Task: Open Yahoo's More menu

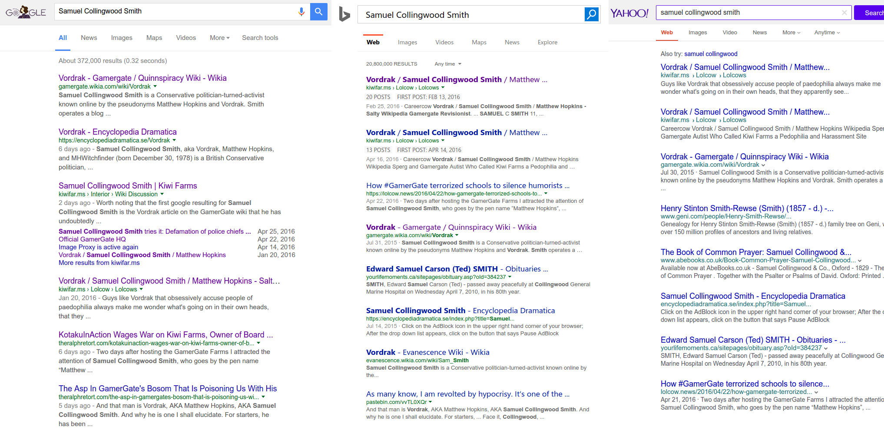Action: pyautogui.click(x=791, y=33)
